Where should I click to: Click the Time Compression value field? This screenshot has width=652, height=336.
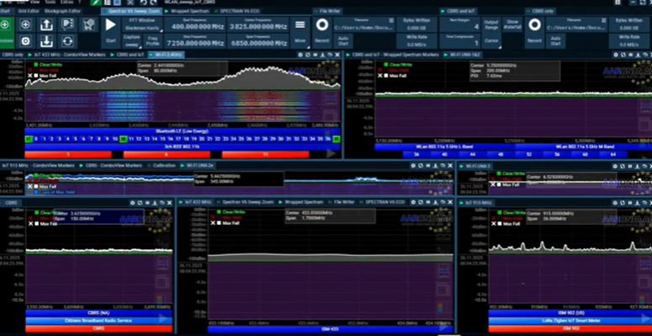click(x=459, y=41)
